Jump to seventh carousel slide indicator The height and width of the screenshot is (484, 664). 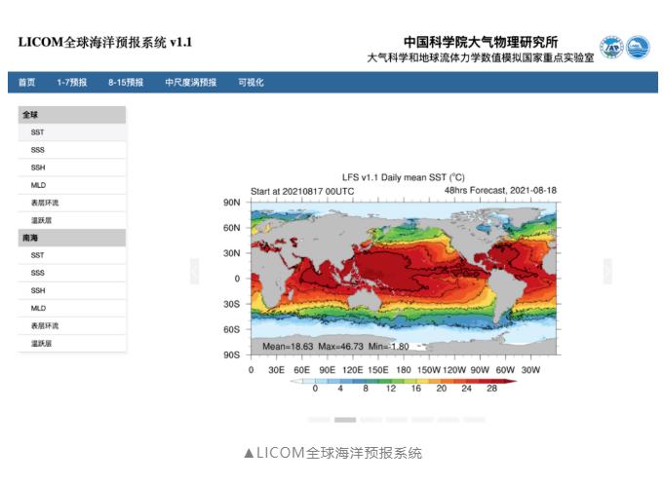(x=474, y=420)
